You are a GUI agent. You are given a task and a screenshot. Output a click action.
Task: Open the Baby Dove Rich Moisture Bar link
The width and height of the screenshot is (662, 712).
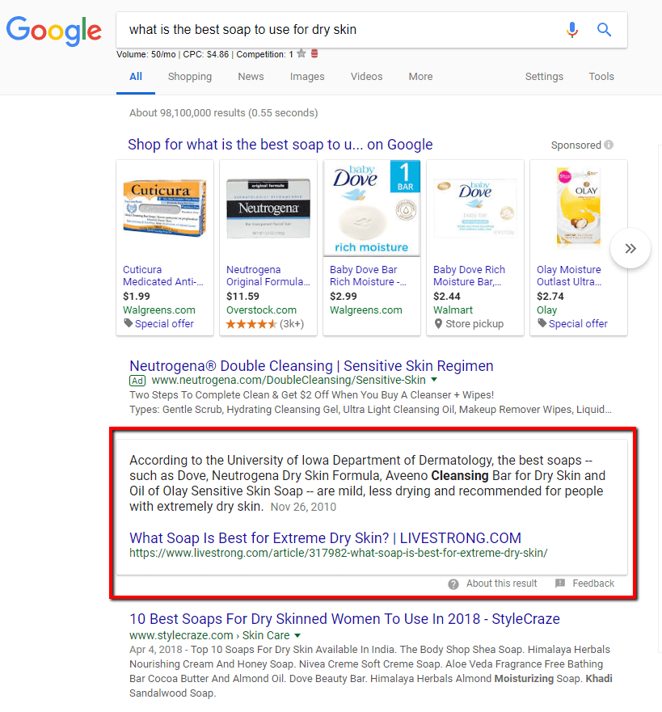click(469, 276)
